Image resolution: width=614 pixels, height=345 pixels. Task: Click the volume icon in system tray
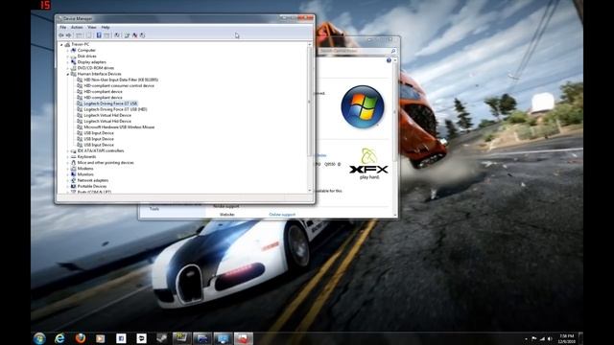(x=550, y=338)
